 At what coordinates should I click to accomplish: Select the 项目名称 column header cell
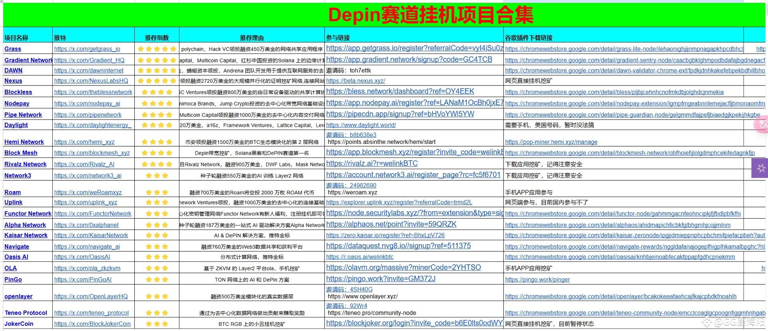28,35
